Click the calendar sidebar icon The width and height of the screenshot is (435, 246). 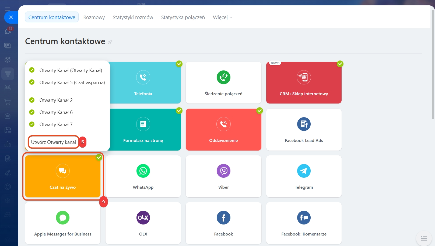point(8,130)
